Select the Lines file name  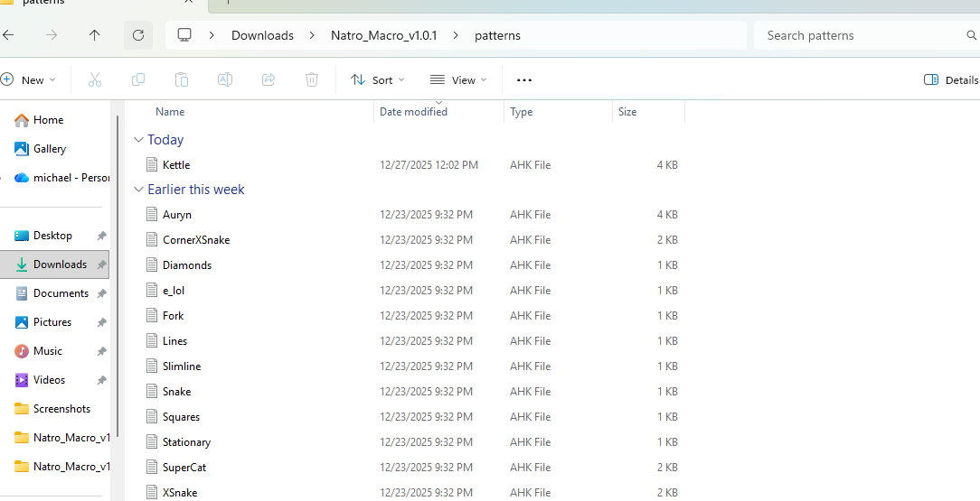175,341
